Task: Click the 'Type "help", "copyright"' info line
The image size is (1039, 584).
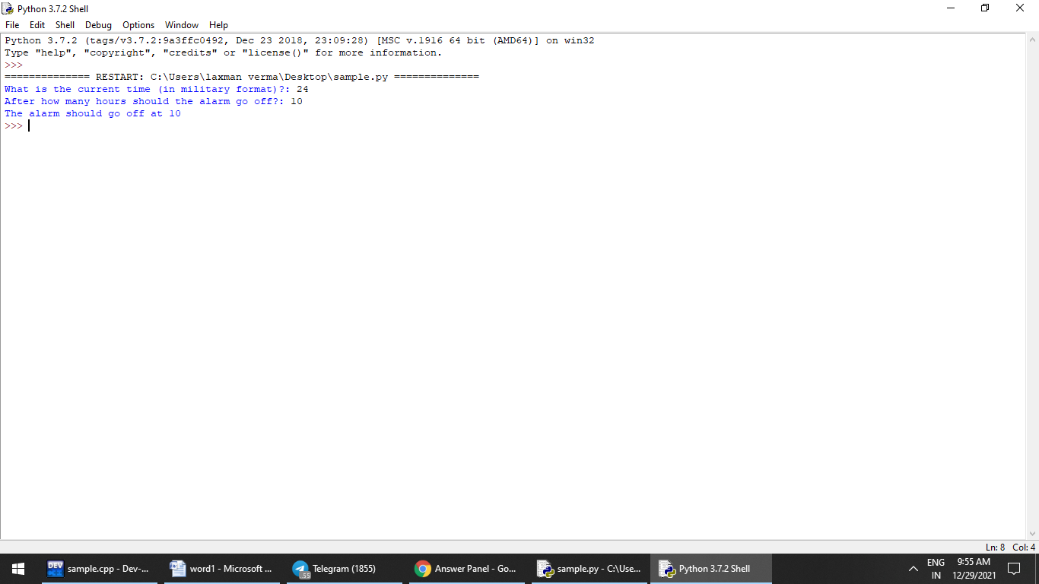Action: coord(224,52)
